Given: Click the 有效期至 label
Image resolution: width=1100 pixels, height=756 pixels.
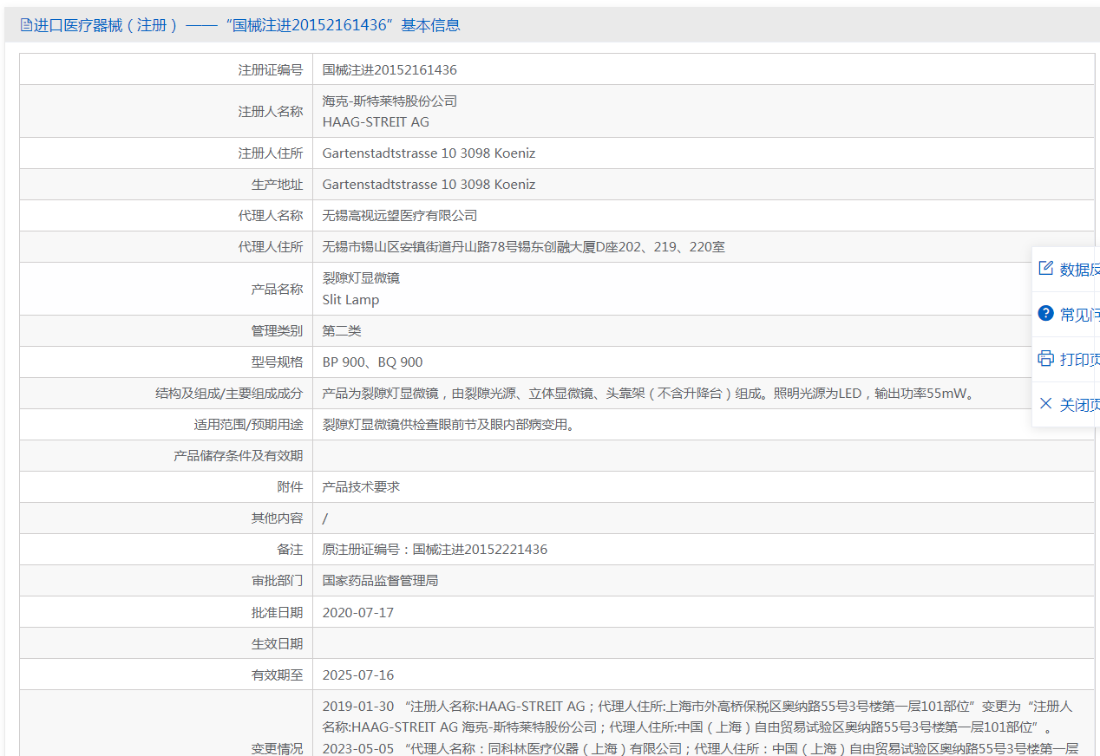Looking at the screenshot, I should point(278,675).
